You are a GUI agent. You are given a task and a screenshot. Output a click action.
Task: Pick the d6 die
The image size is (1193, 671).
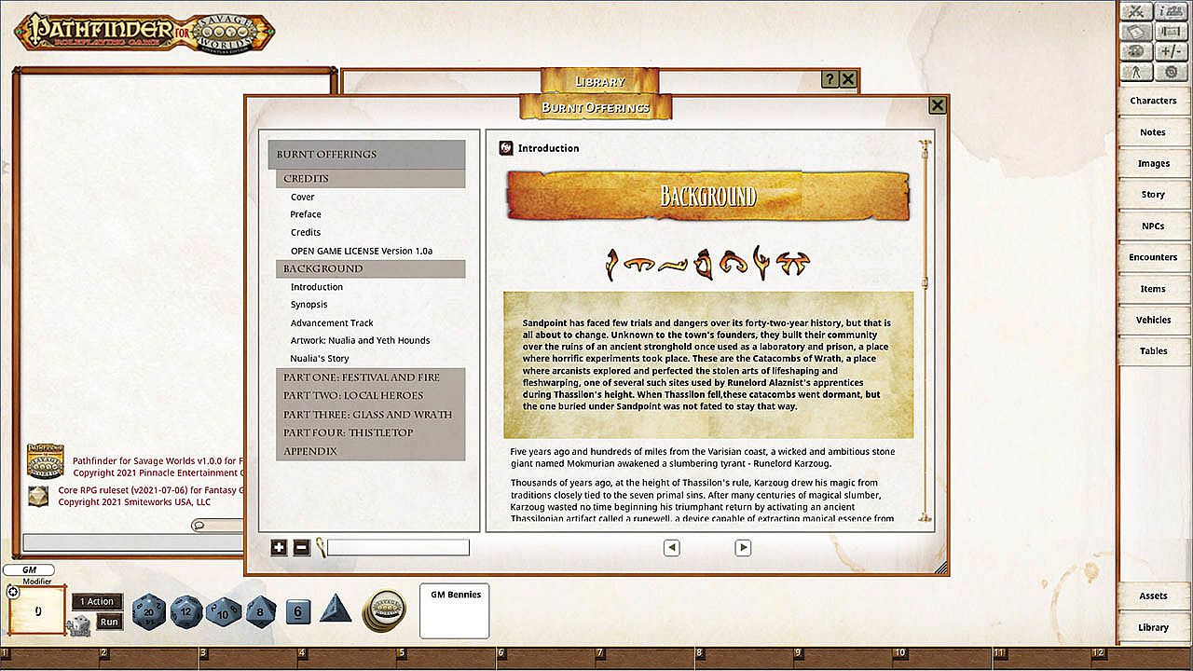(298, 611)
